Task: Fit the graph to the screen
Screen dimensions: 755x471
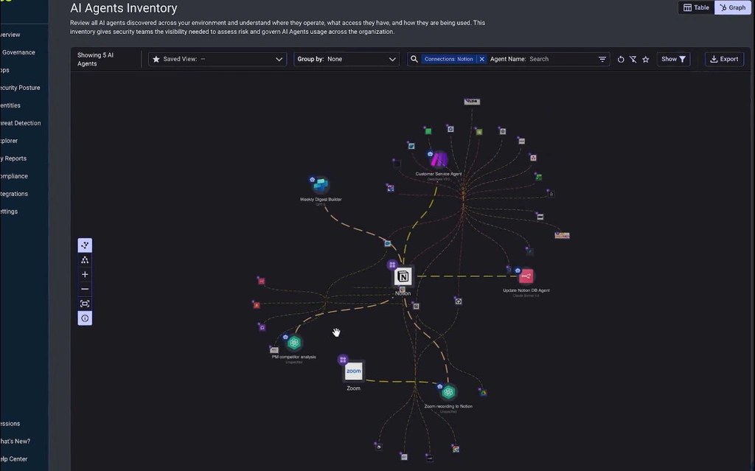Action: click(x=85, y=304)
